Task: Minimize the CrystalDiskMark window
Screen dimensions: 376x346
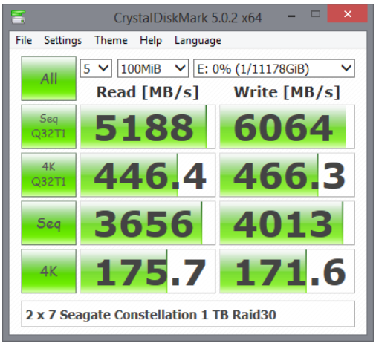Action: click(x=291, y=16)
